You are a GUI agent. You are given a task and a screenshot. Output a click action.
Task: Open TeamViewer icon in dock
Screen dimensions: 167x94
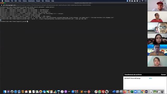coord(139,92)
